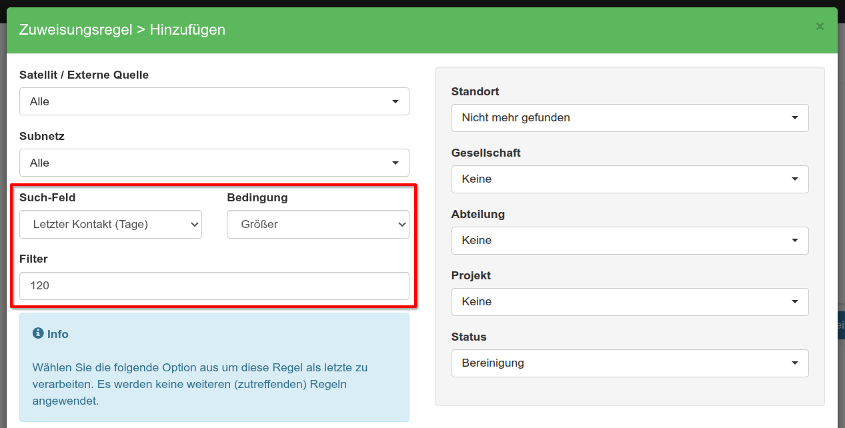This screenshot has width=845, height=428.
Task: Open the Such-Feld select box
Action: [111, 225]
